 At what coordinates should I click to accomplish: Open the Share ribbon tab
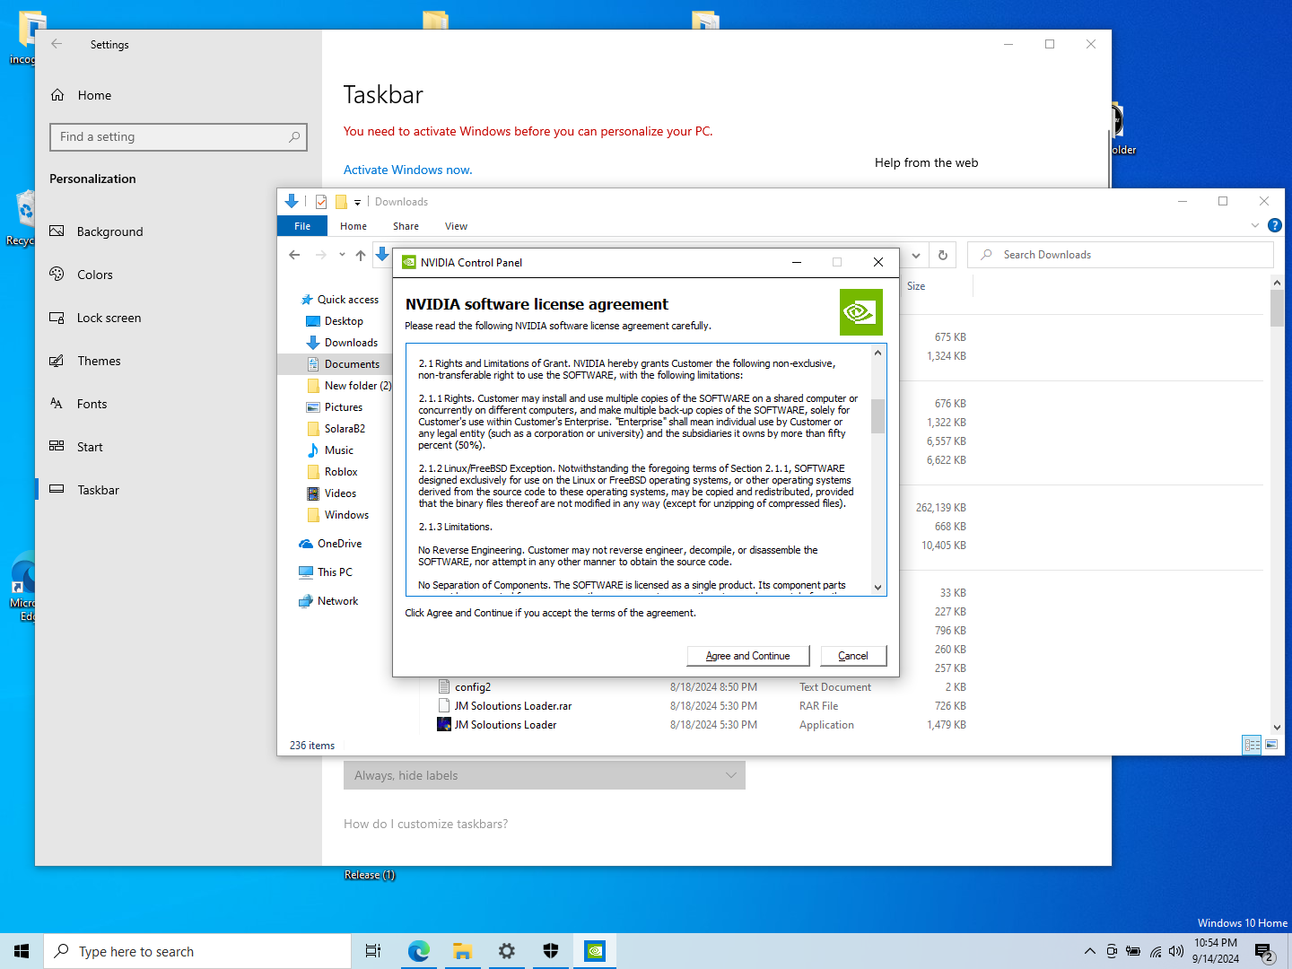click(406, 226)
